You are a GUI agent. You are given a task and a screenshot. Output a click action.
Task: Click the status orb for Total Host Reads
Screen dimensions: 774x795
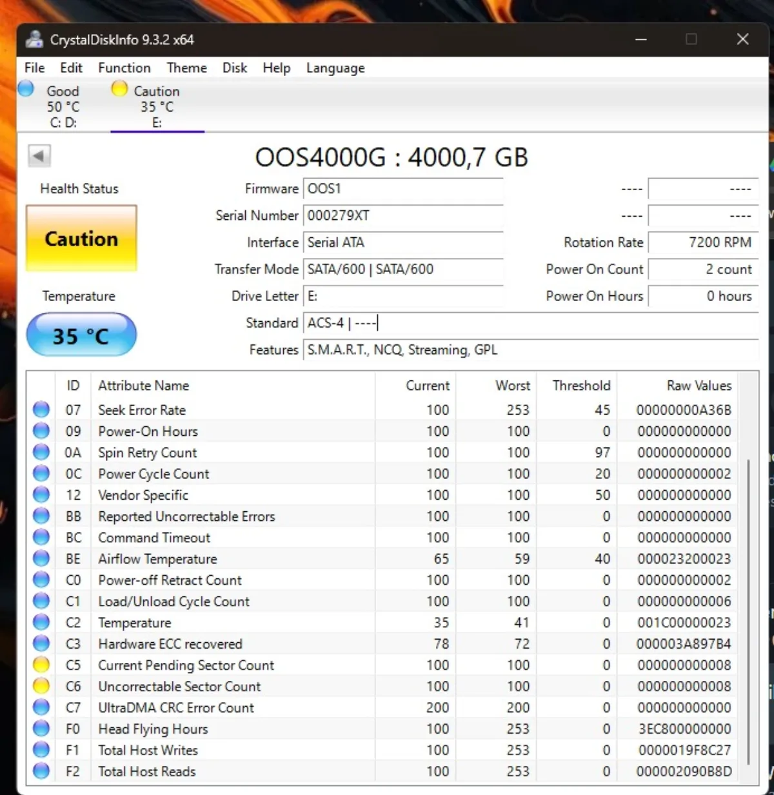41,771
